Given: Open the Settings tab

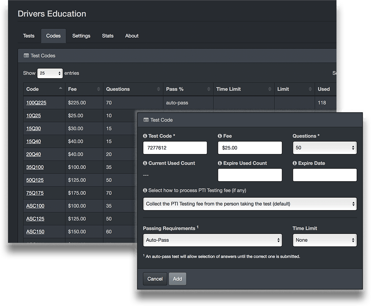Looking at the screenshot, I should click(x=81, y=36).
